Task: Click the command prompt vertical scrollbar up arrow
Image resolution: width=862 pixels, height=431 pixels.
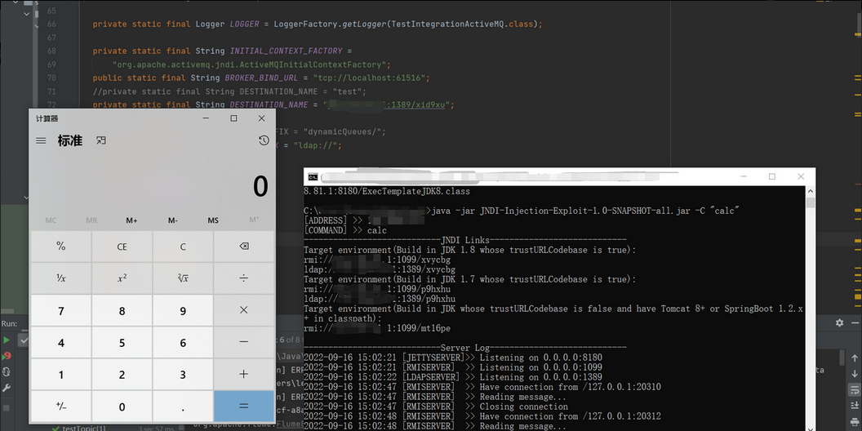Action: coord(810,190)
